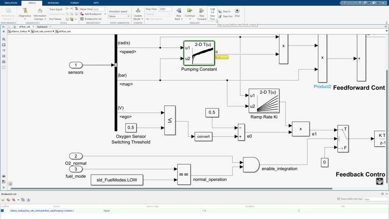The height and width of the screenshot is (219, 389).
Task: Click the Stop Time input field
Action: point(165,9)
